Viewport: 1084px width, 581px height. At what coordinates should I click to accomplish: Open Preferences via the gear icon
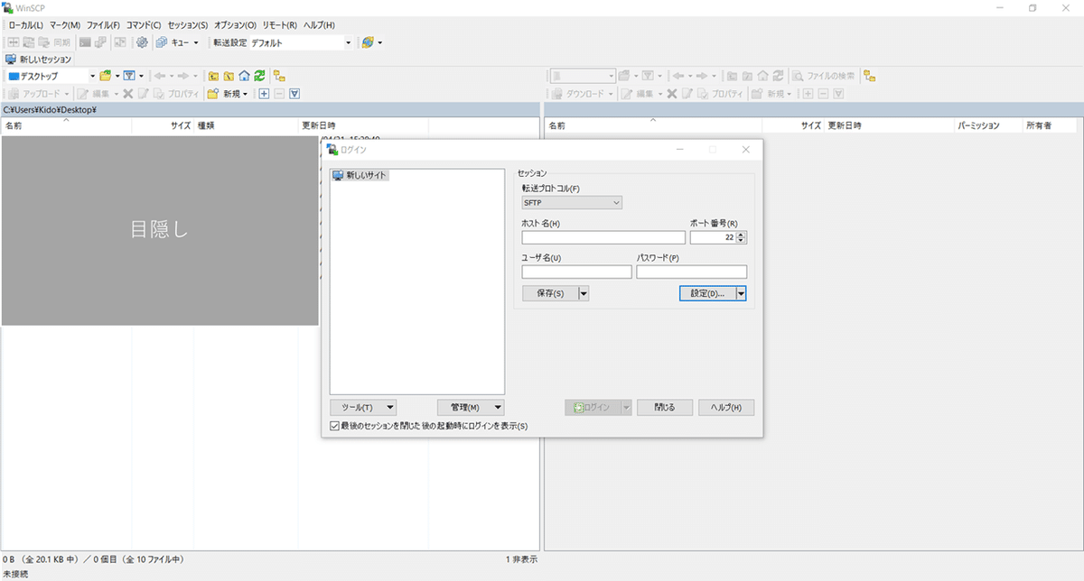coord(142,42)
